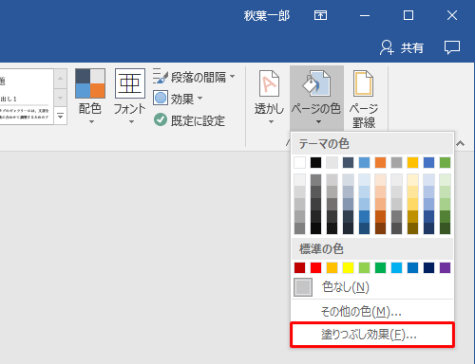The height and width of the screenshot is (364, 475).
Task: Pick the light green standard color
Action: pyautogui.click(x=364, y=267)
